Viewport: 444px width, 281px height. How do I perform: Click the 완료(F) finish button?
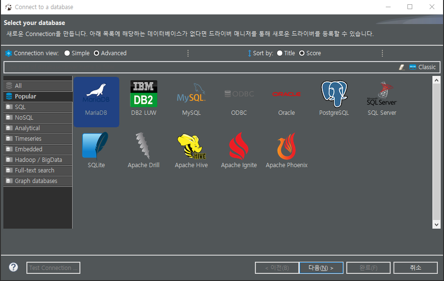click(x=368, y=268)
